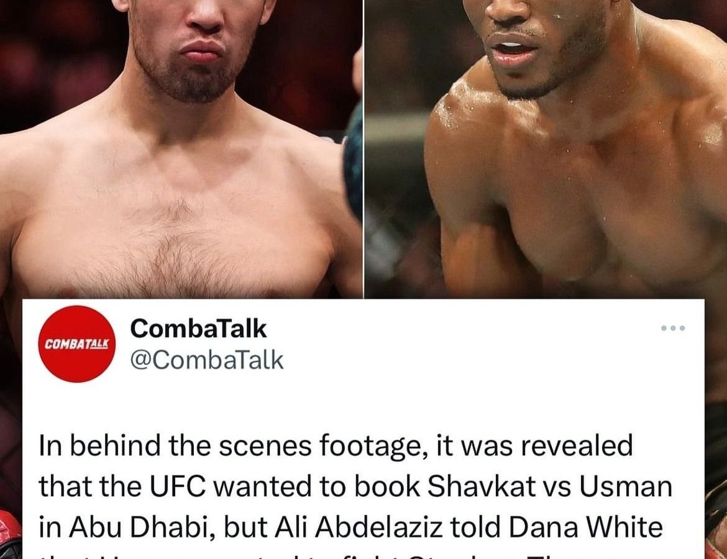Click the COMBATALK logo text inside avatar
The image size is (727, 559).
tap(76, 344)
